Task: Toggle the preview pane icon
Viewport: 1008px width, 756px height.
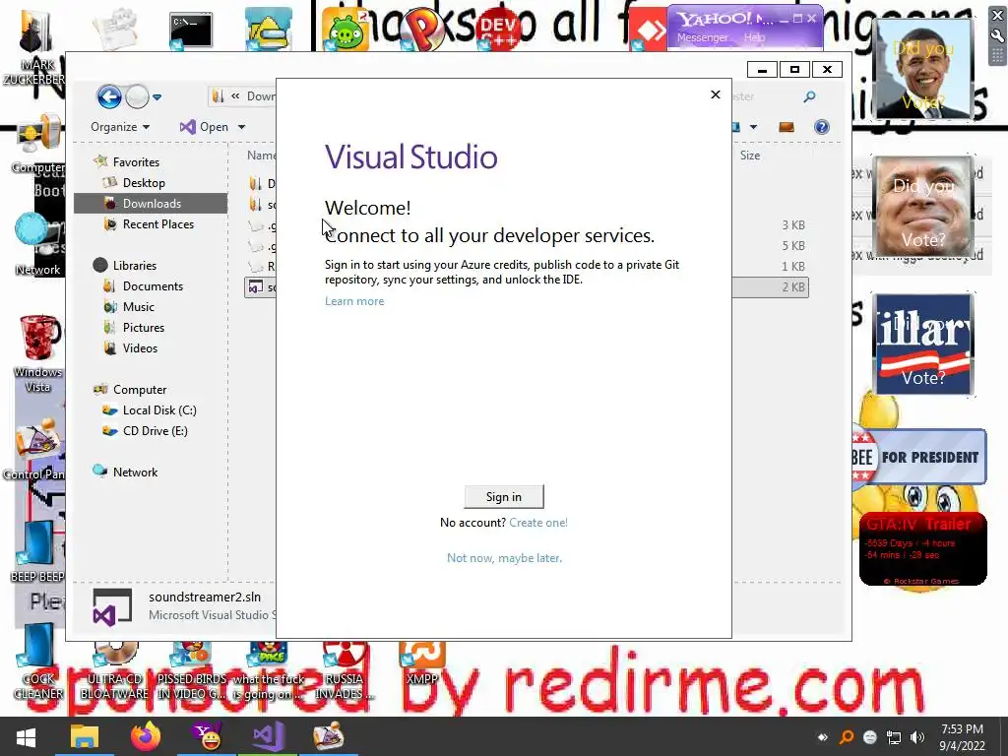Action: tap(787, 127)
